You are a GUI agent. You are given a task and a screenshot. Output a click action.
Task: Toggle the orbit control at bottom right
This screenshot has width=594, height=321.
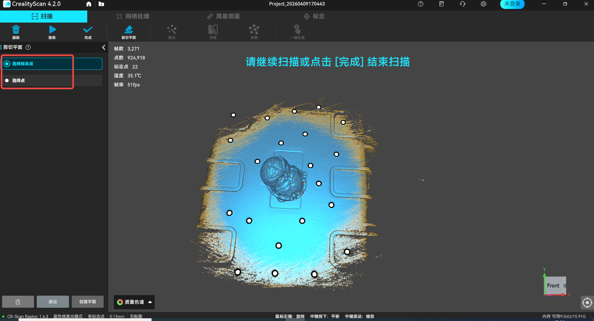[587, 302]
